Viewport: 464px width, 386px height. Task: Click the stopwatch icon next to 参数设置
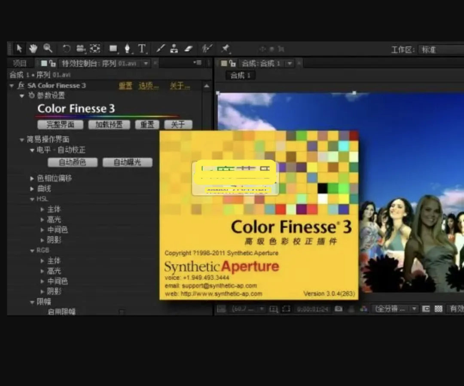(31, 95)
